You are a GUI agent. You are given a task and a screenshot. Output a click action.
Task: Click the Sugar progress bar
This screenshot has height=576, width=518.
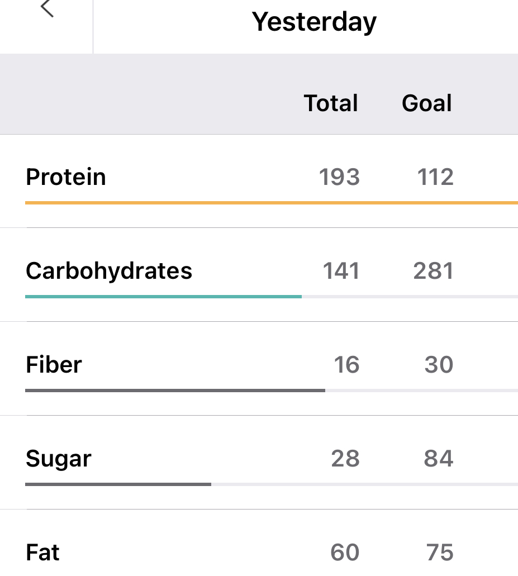pos(118,484)
